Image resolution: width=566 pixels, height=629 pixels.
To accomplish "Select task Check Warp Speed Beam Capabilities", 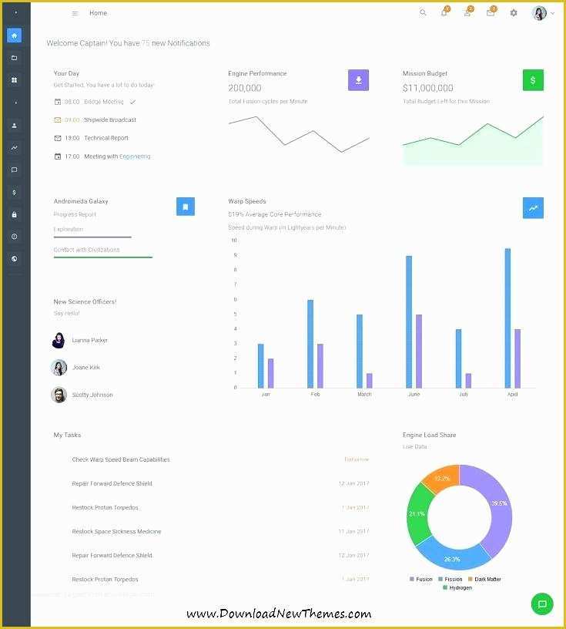I will tap(121, 459).
